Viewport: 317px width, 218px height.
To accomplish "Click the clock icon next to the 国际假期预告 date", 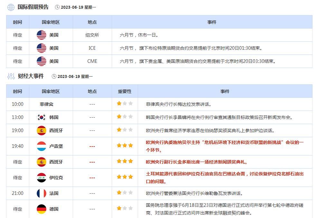I will click(57, 7).
